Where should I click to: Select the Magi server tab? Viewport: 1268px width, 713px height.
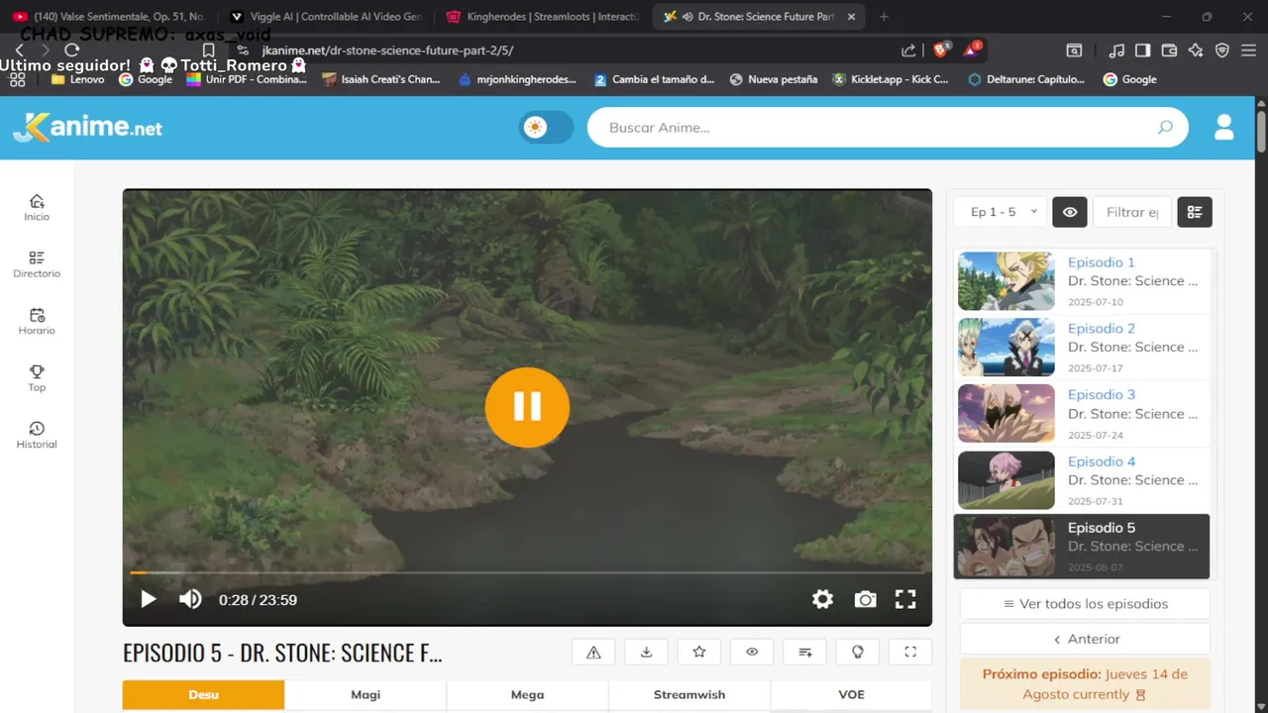pyautogui.click(x=366, y=695)
